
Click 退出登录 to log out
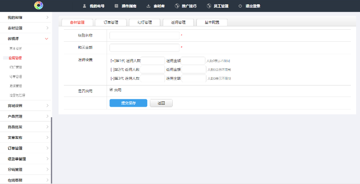coord(253,6)
